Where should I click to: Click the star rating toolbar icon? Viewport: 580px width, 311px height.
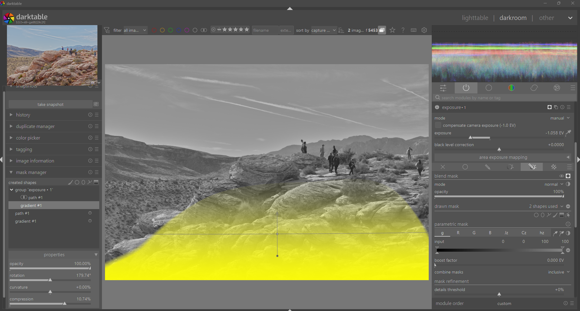pos(392,30)
